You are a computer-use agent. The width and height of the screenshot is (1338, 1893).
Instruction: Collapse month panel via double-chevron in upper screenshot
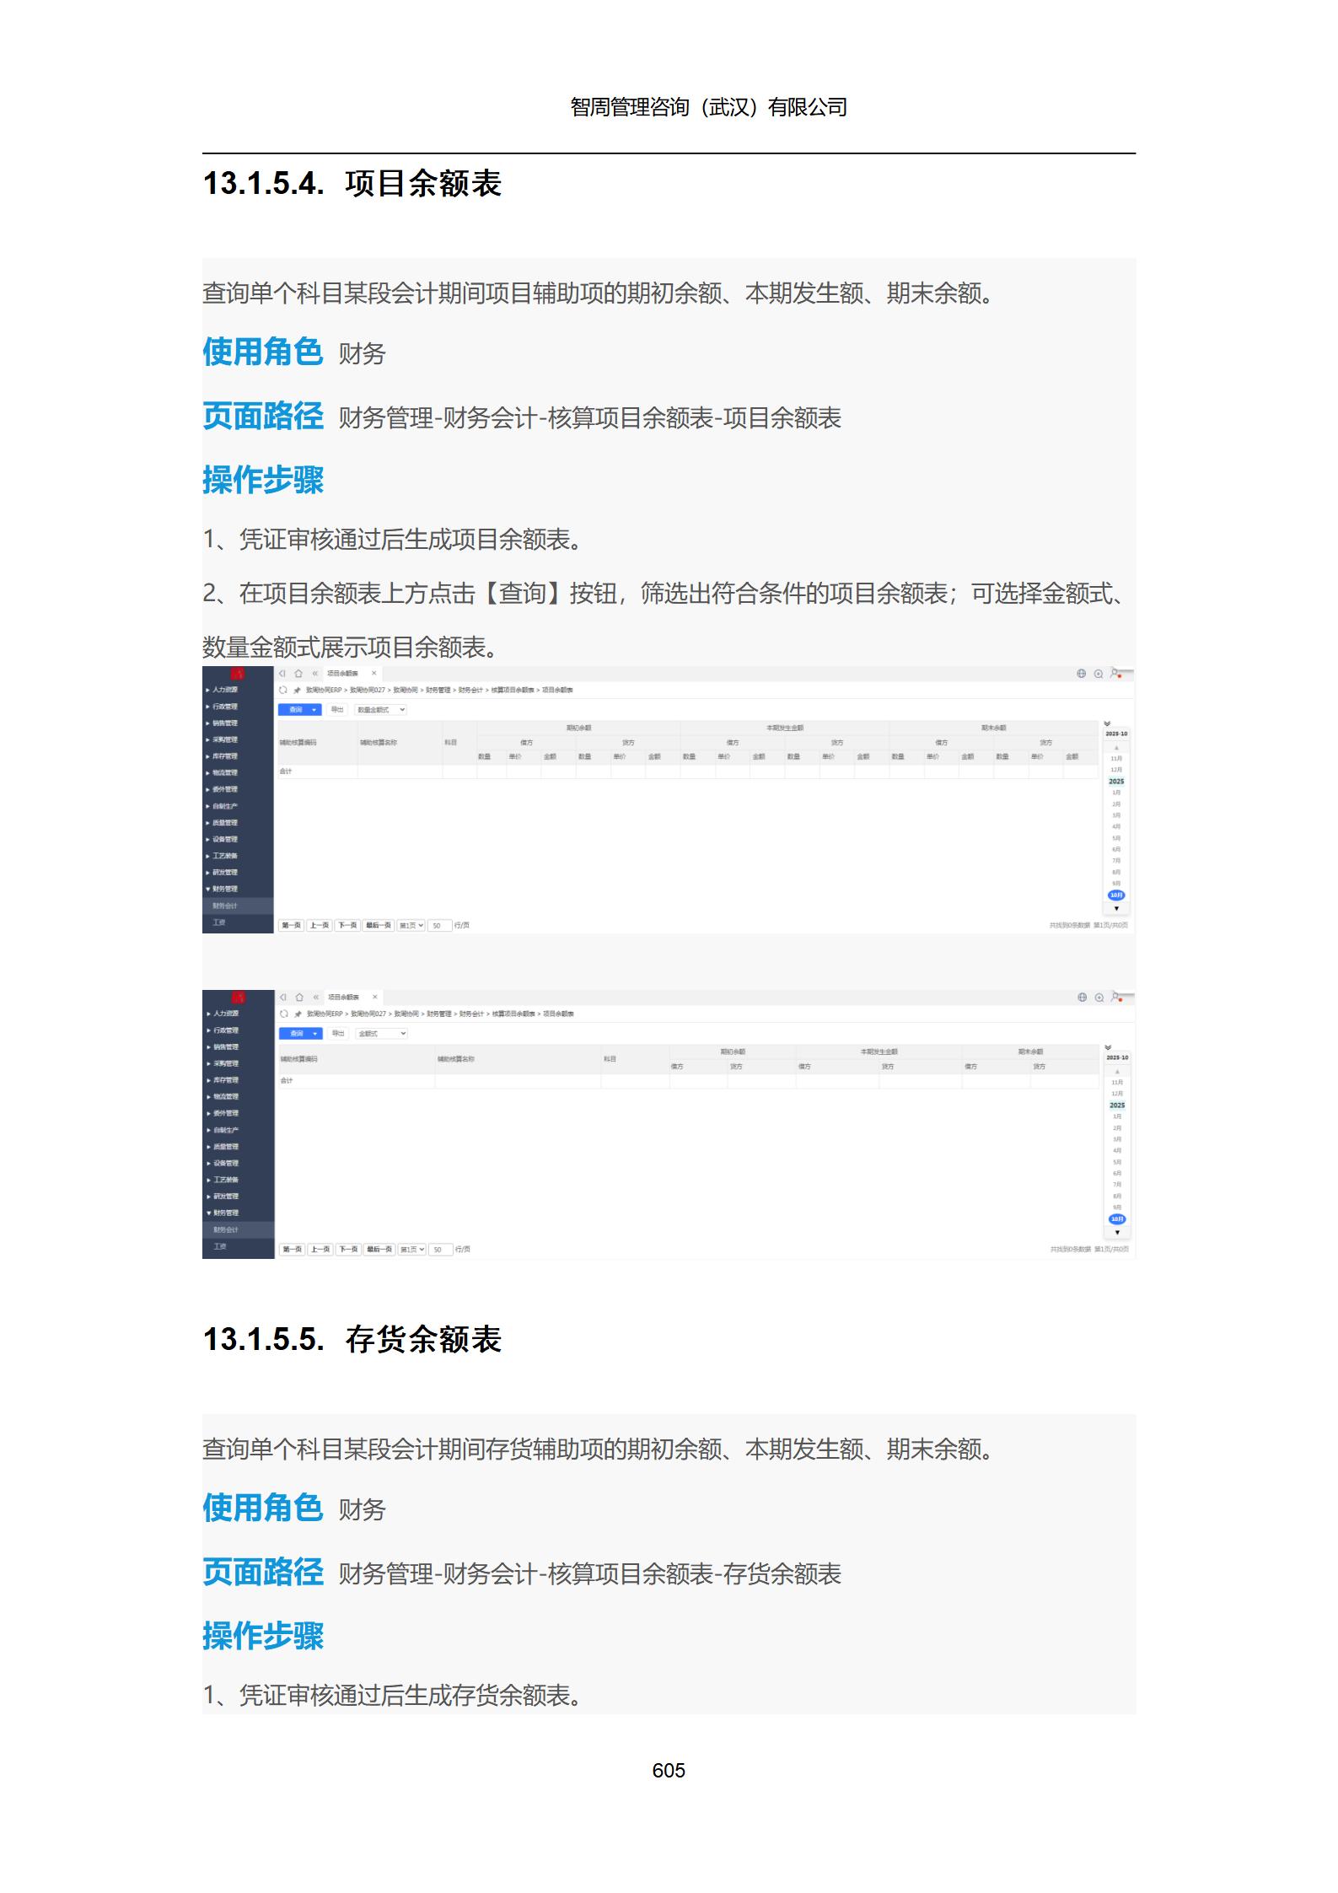point(1107,723)
